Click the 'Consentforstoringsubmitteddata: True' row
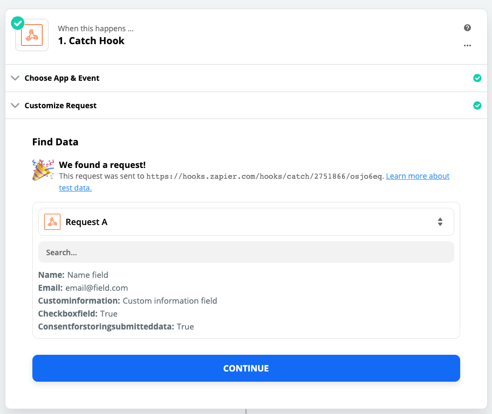The width and height of the screenshot is (492, 414). 116,327
